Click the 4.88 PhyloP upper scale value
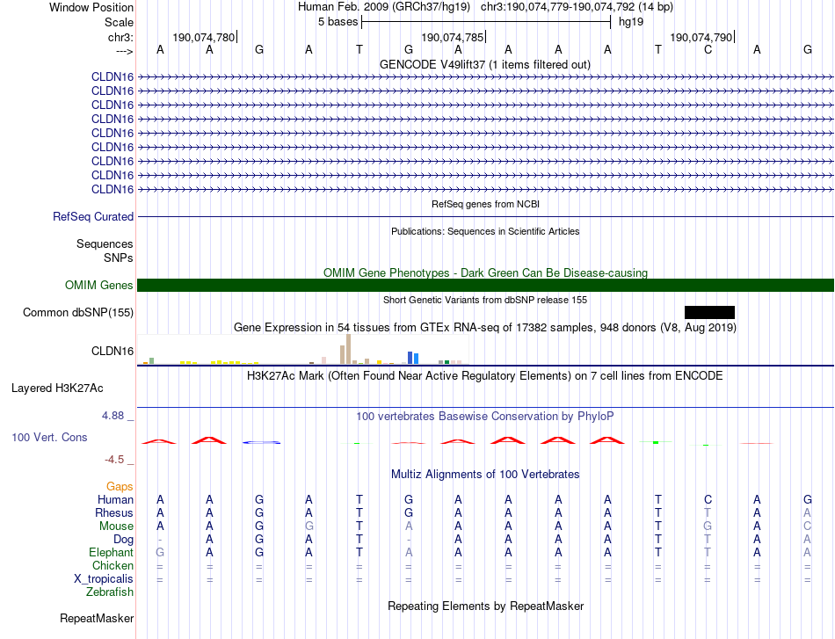835x639 pixels. [113, 416]
